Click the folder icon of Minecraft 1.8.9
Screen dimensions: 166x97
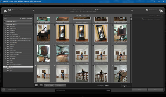8,43
